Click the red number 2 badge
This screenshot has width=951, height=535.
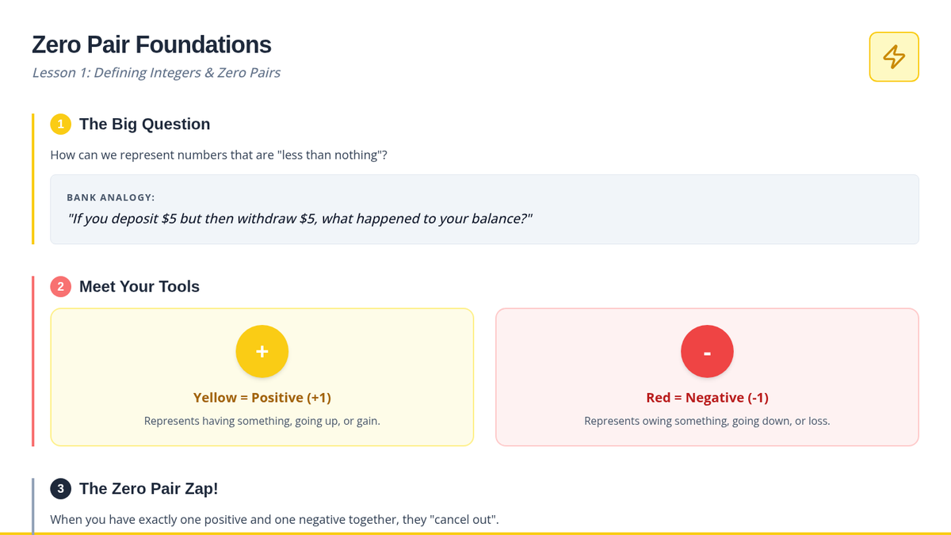click(60, 287)
